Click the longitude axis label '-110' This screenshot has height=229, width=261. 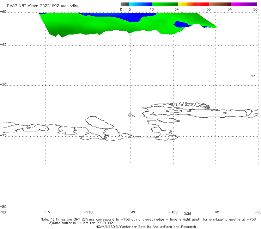88,212
